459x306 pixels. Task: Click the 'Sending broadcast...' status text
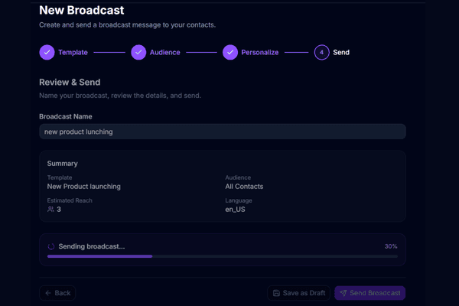click(92, 246)
